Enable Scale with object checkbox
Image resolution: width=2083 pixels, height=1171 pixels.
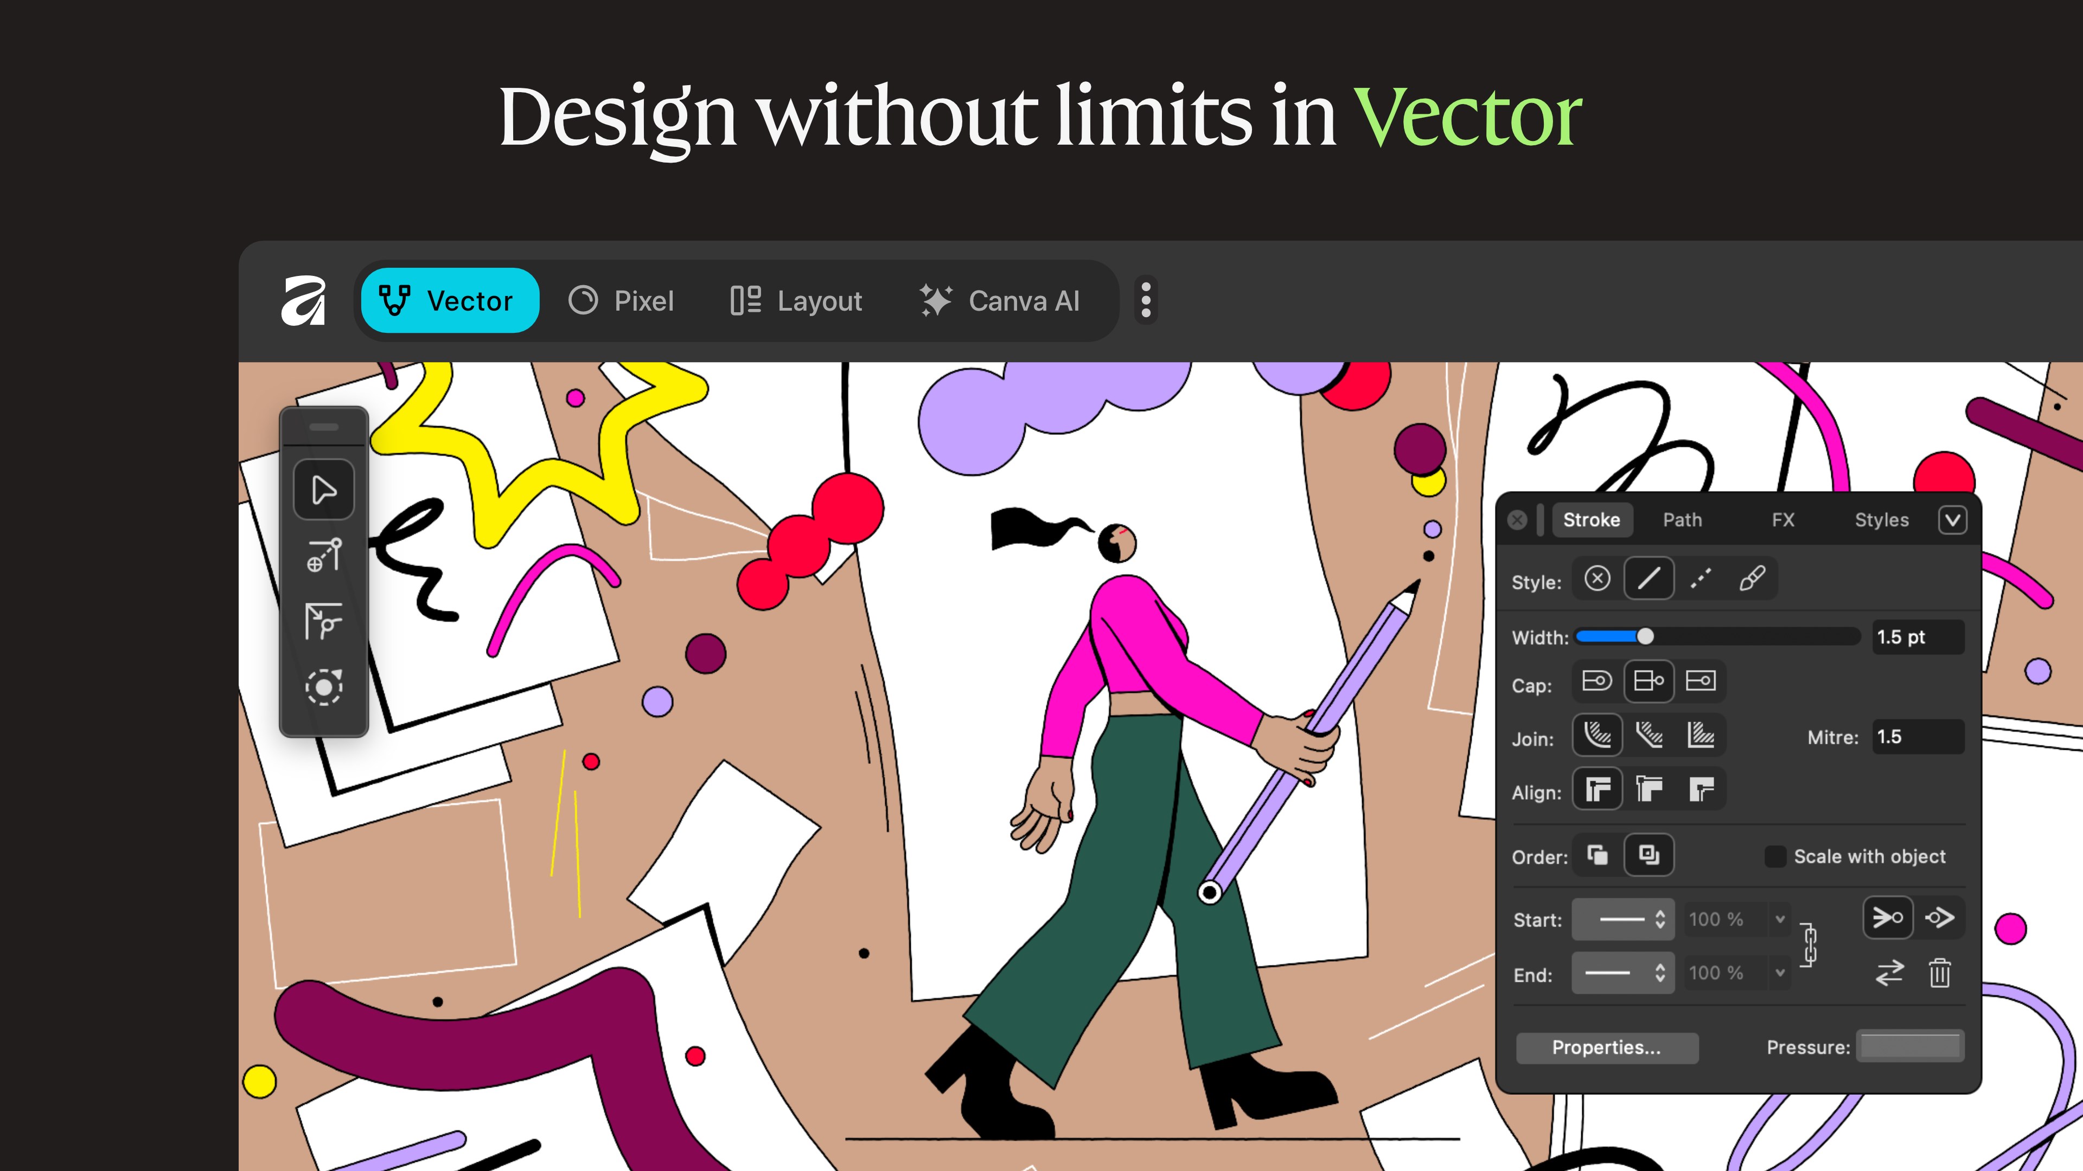[x=1775, y=857]
